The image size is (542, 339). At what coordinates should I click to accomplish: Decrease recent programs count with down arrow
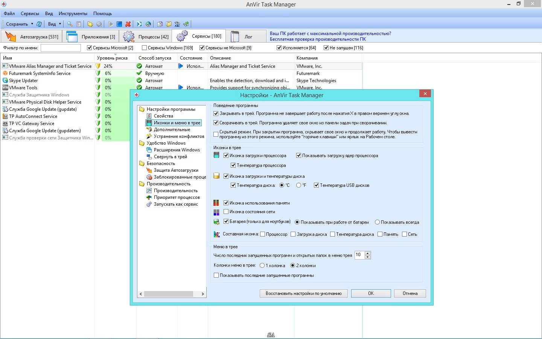coord(368,257)
